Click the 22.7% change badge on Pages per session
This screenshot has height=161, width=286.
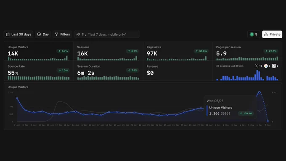(x=271, y=51)
